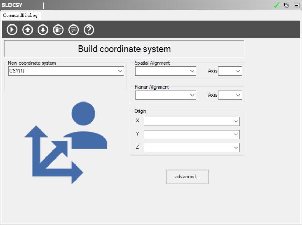Click the run/play command icon
The width and height of the screenshot is (302, 225).
pyautogui.click(x=12, y=30)
